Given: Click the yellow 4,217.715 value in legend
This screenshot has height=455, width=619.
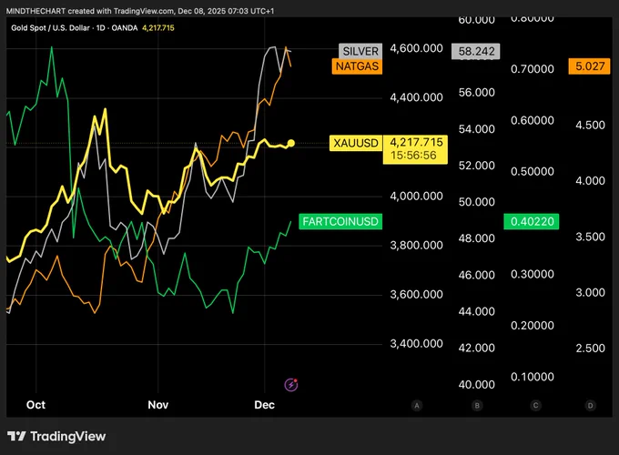Looking at the screenshot, I should [157, 28].
